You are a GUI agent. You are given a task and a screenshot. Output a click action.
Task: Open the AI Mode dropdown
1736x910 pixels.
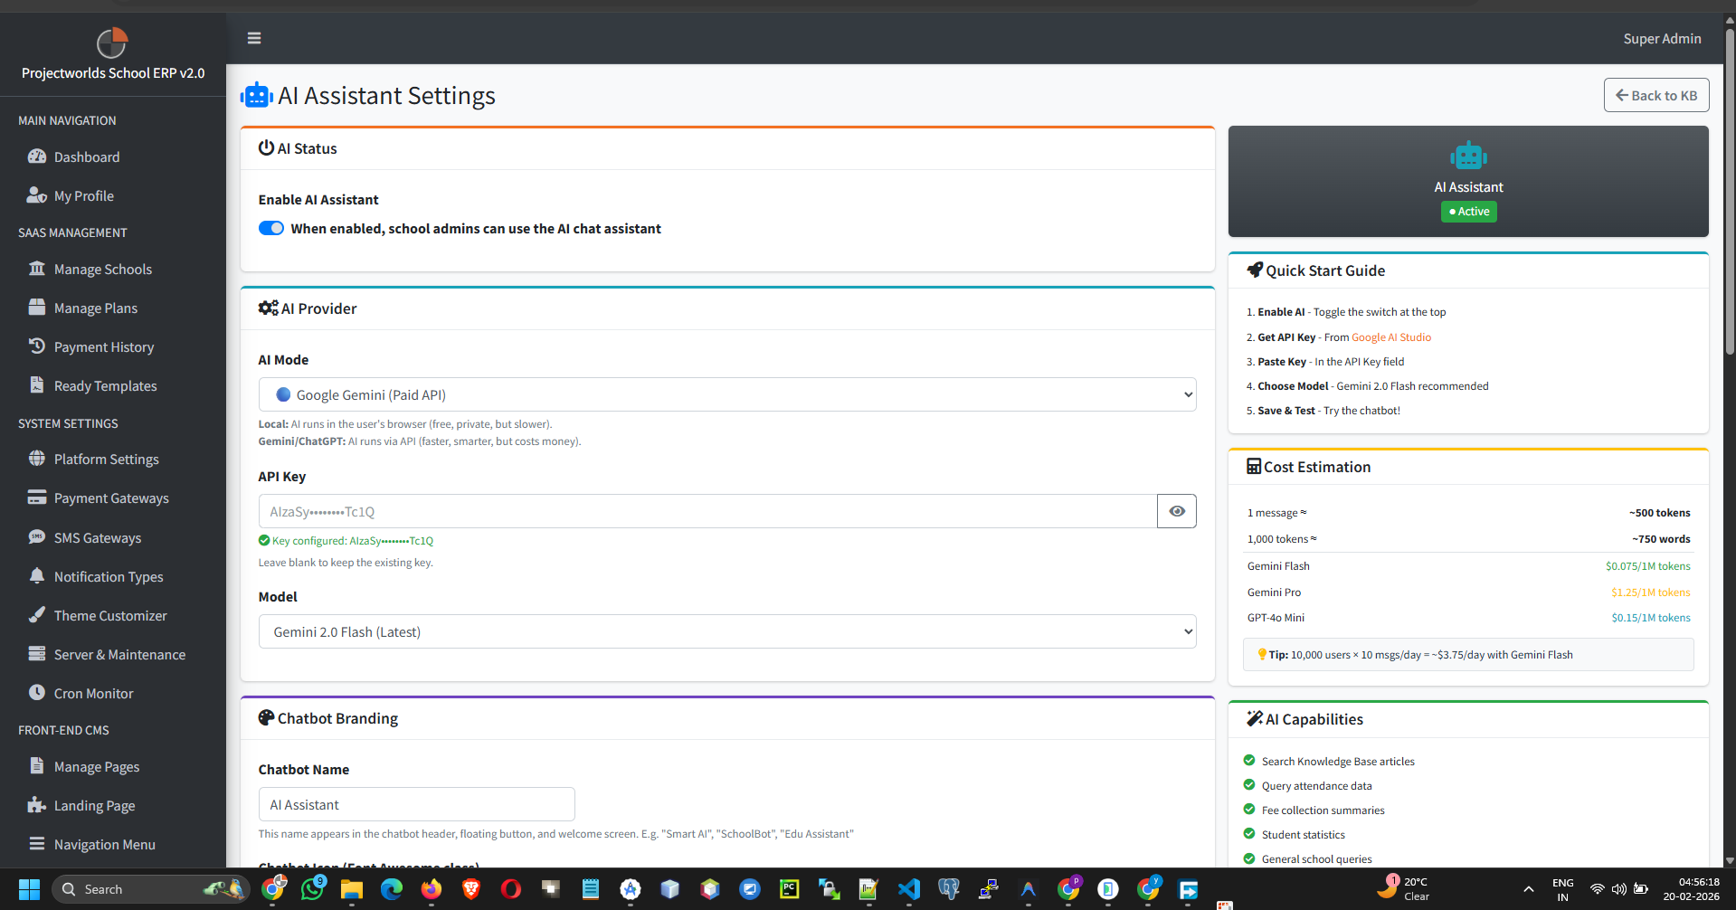click(726, 394)
